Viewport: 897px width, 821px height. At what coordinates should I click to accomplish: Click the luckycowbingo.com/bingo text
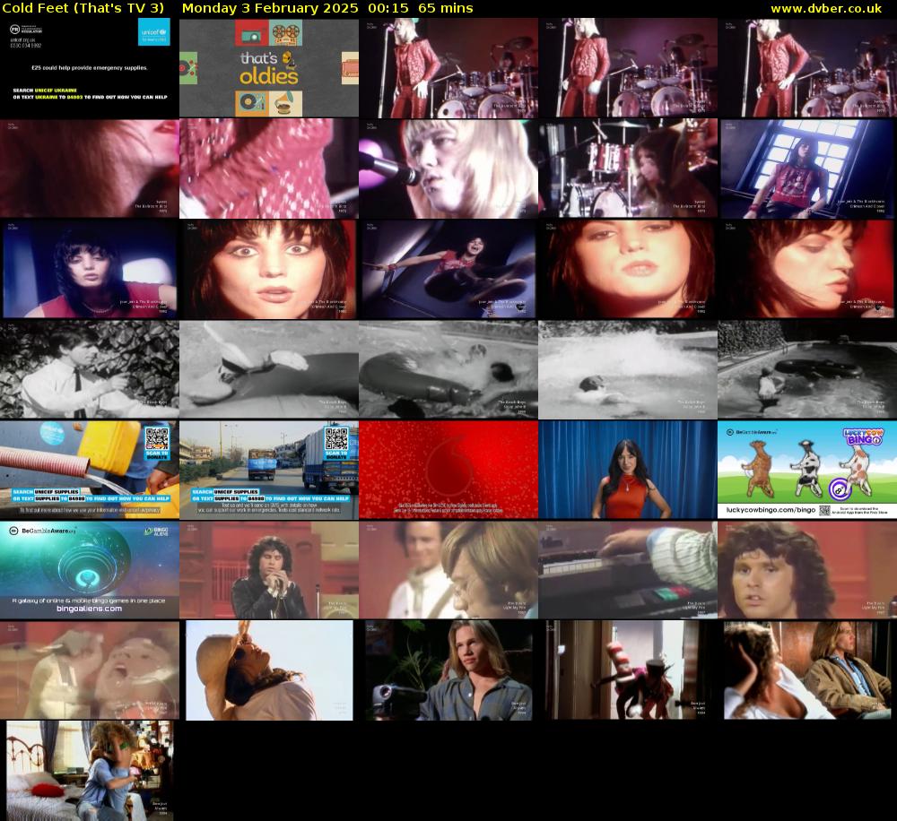click(771, 509)
